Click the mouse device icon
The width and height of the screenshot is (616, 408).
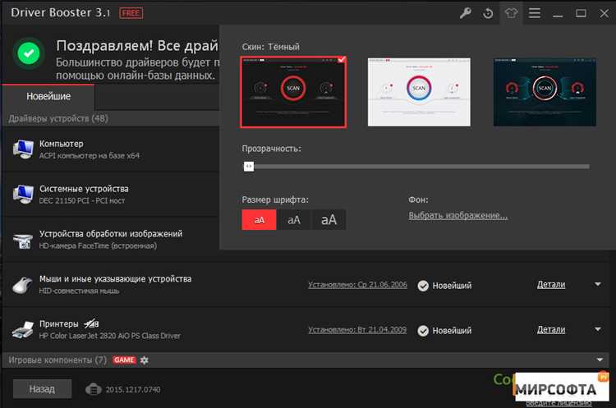(22, 285)
